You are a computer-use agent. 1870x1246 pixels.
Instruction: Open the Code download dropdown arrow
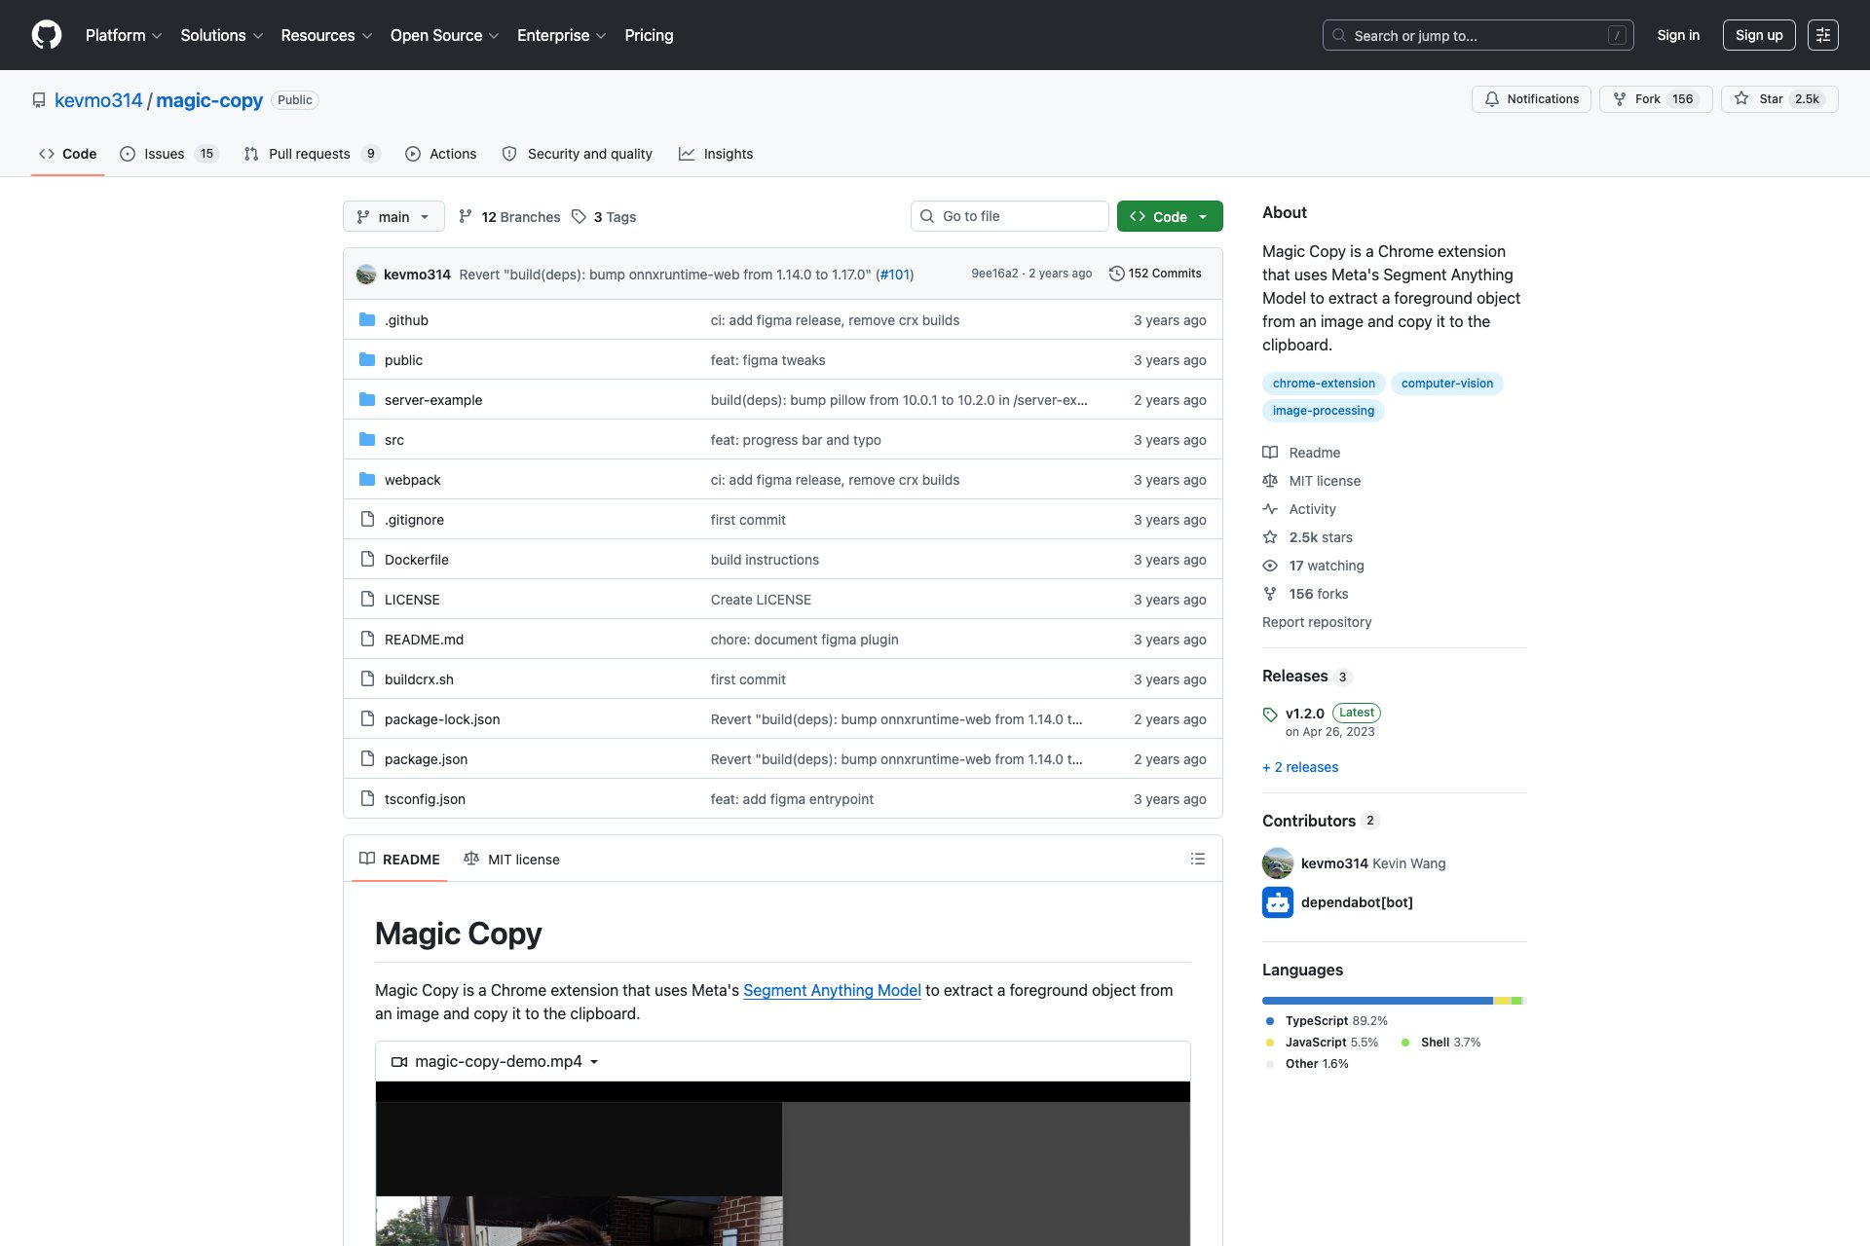1204,216
